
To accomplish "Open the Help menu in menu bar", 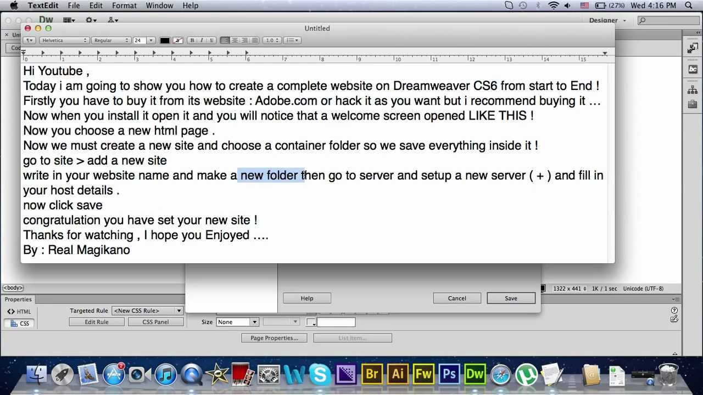I will click(x=191, y=5).
